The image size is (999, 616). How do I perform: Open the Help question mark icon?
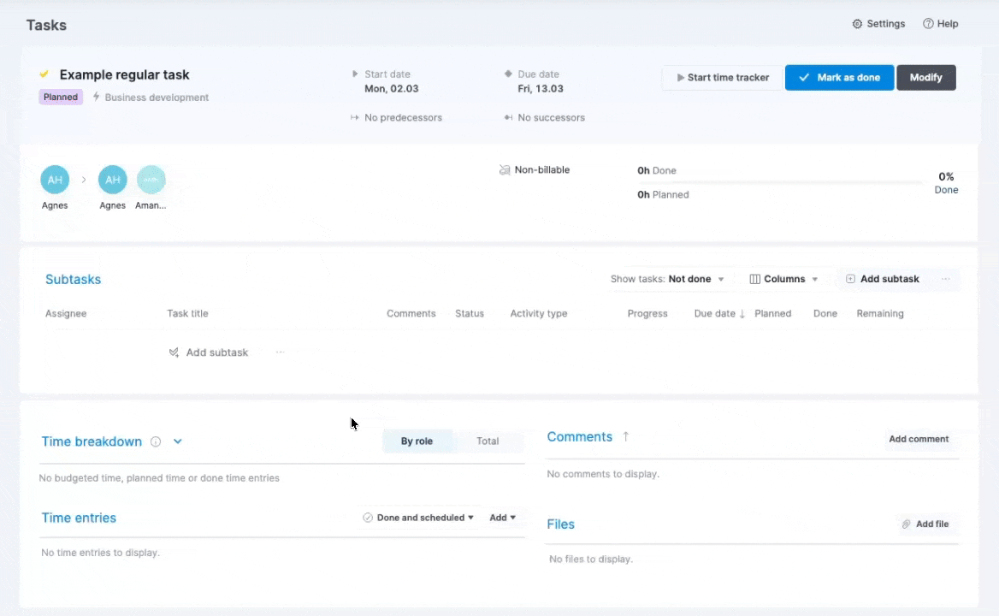(x=928, y=24)
